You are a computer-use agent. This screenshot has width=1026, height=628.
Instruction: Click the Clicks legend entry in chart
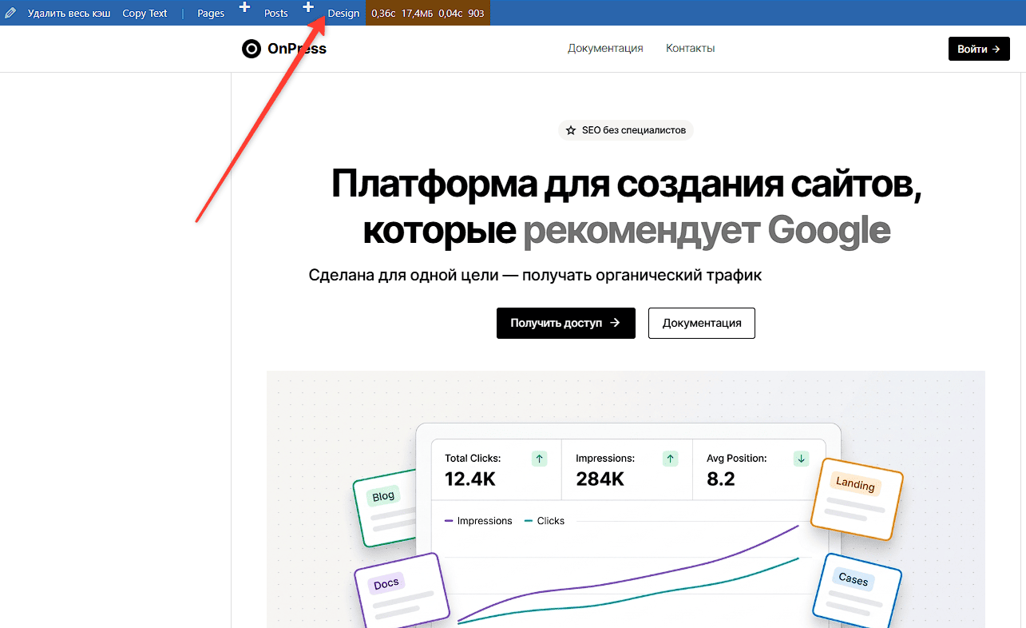click(545, 521)
